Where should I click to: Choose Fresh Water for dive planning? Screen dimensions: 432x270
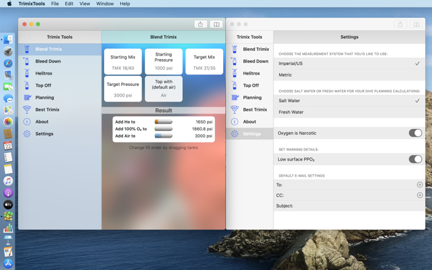(x=349, y=112)
